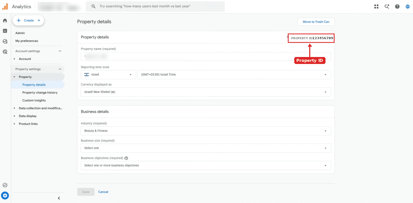413x203 pixels.
Task: Click the account avatar icon
Action: 408,6
